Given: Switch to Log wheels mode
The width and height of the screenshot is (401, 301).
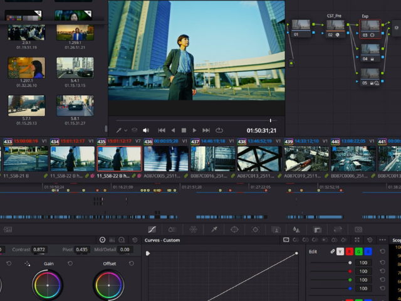Looking at the screenshot, I should (x=122, y=240).
